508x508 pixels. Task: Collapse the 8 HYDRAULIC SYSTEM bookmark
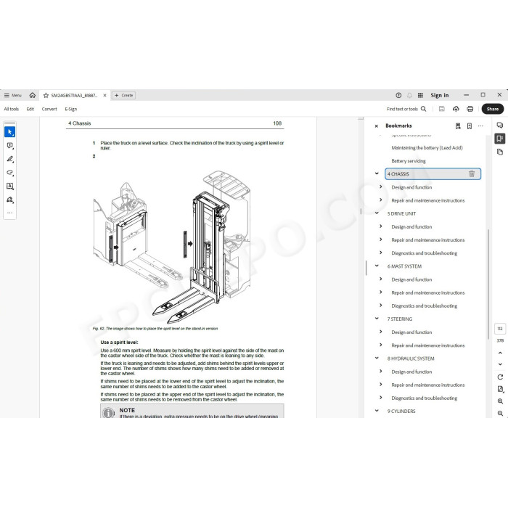pos(377,359)
